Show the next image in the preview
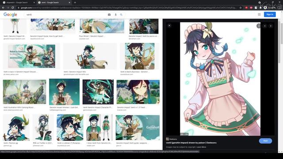283x159 pixels. pos(271,26)
